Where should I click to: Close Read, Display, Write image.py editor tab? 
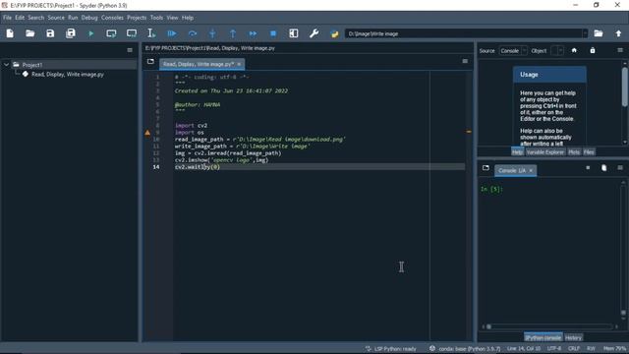[x=239, y=64]
